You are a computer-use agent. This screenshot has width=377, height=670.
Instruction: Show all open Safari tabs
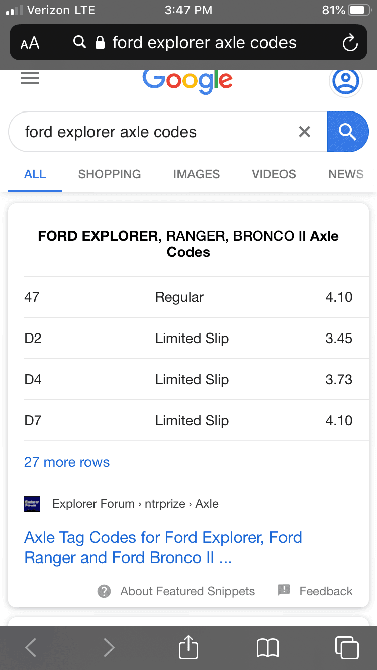[x=346, y=647]
